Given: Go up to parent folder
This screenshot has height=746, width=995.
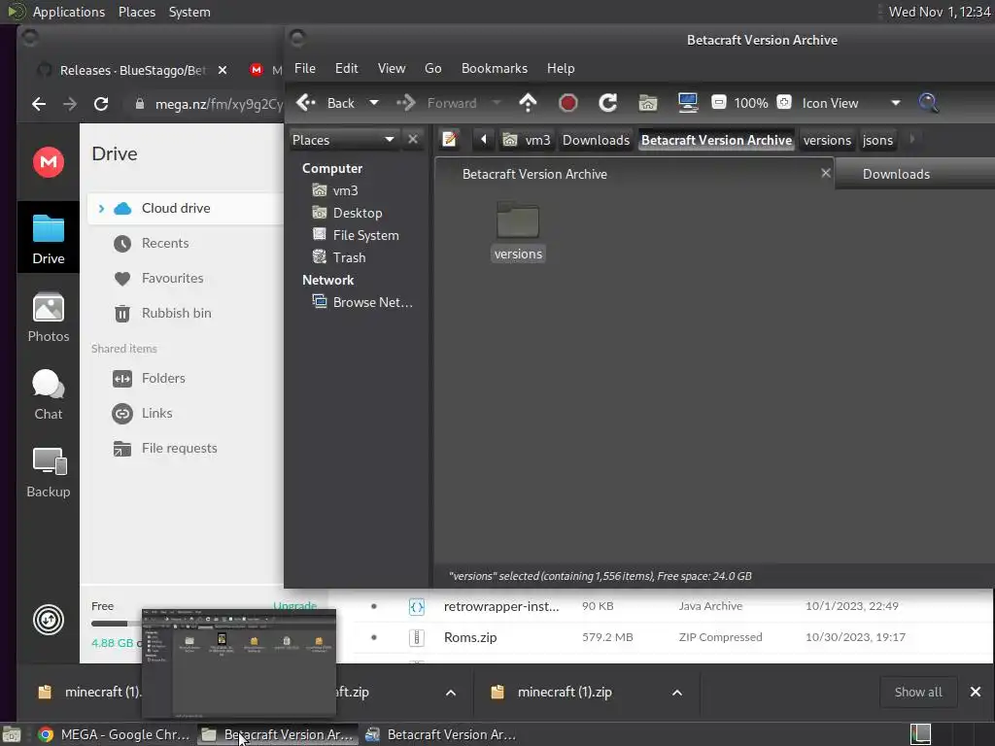Looking at the screenshot, I should 528,103.
